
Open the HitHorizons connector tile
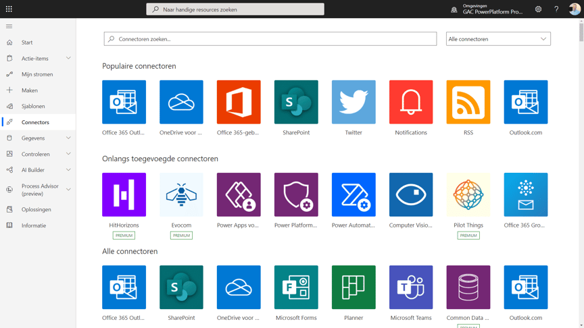click(124, 194)
